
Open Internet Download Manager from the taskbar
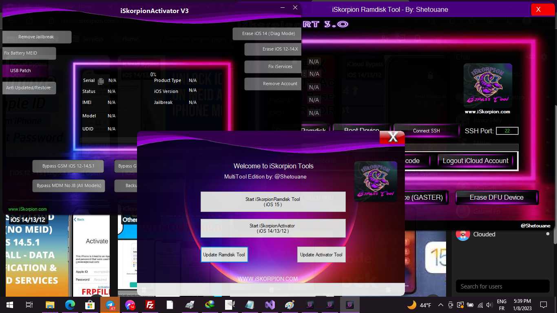210,305
